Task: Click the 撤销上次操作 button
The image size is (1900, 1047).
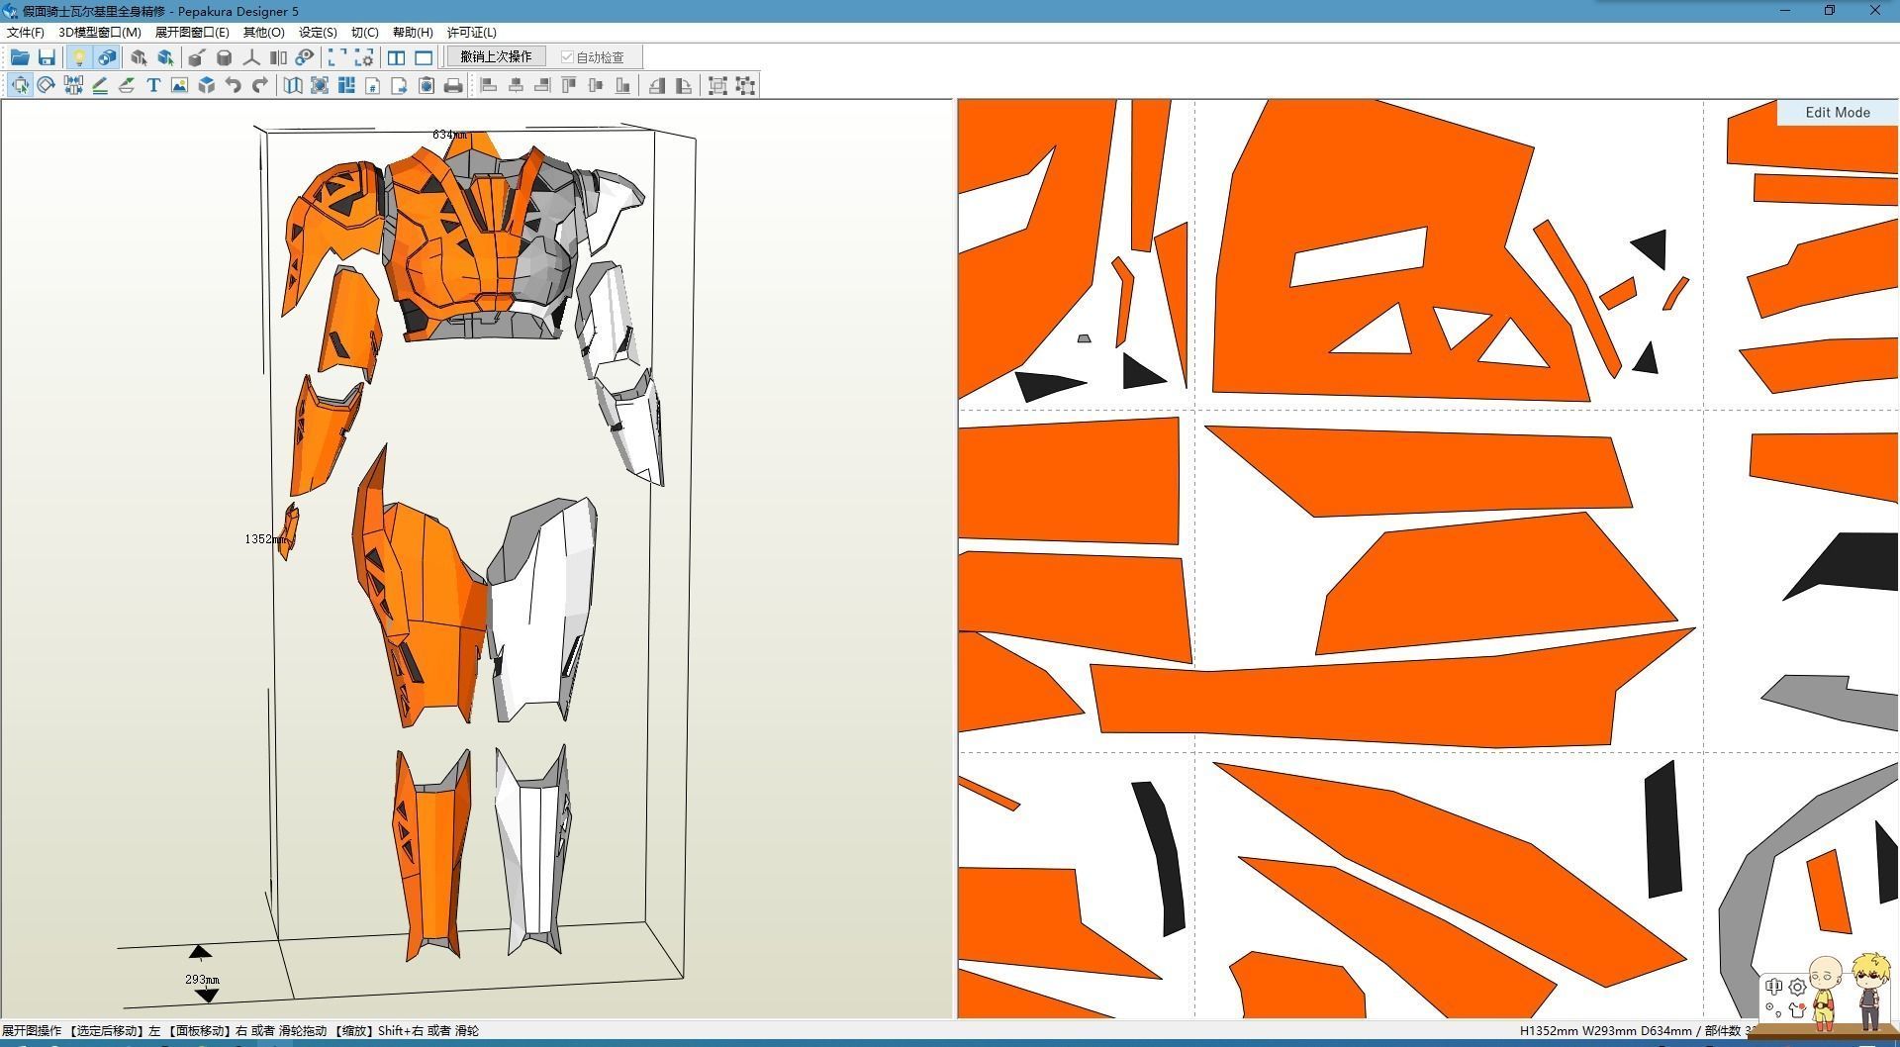Action: 496,56
